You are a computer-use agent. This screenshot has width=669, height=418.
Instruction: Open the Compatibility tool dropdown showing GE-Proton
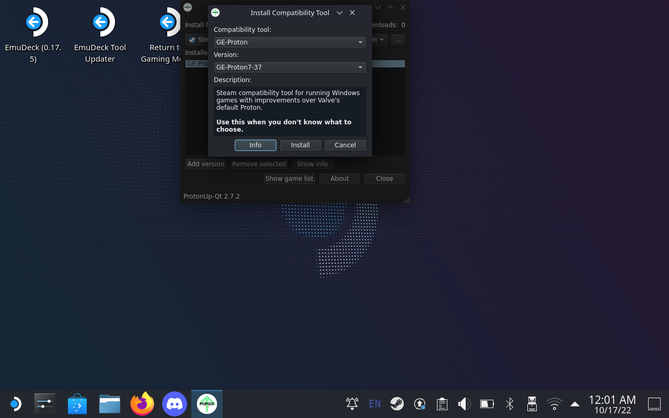pyautogui.click(x=290, y=42)
